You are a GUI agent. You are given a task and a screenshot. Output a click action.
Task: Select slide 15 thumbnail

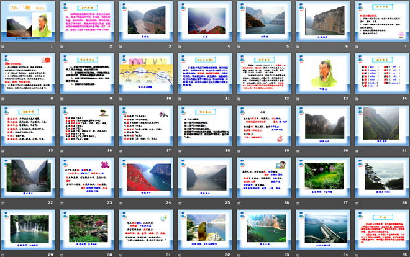[x=28, y=125]
